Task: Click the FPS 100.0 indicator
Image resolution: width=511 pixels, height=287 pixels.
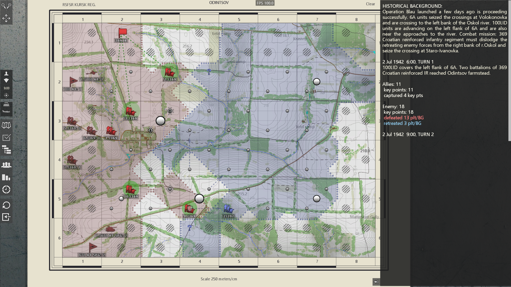Action: (x=265, y=3)
